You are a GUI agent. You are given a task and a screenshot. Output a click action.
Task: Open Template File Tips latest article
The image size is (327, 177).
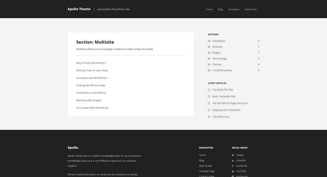pyautogui.click(x=223, y=90)
